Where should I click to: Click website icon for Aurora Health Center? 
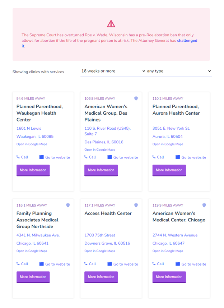[x=178, y=157]
